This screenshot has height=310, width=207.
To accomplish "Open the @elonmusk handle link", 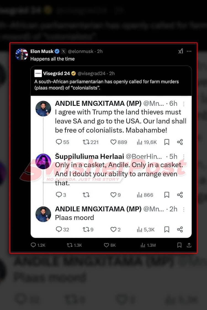I will pyautogui.click(x=82, y=51).
